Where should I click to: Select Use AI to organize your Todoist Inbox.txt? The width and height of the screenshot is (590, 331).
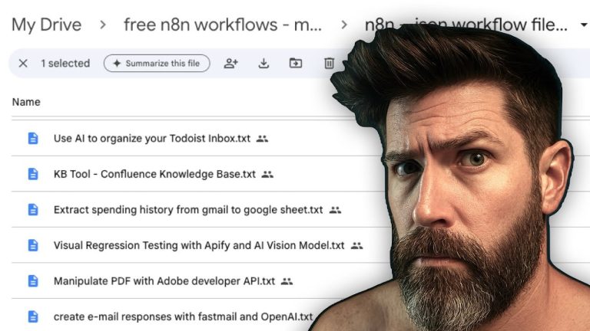click(152, 139)
